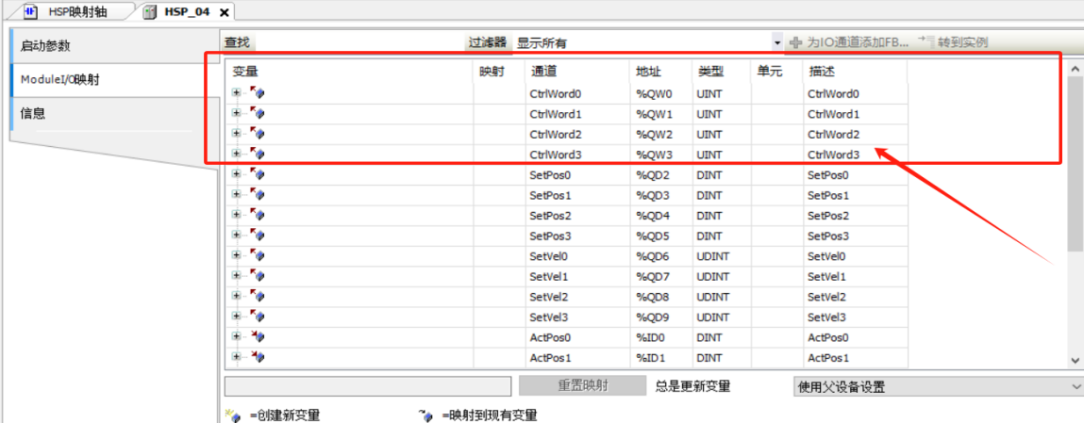1084x423 pixels.
Task: Expand the CtrlWord1 variable row
Action: pyautogui.click(x=237, y=112)
